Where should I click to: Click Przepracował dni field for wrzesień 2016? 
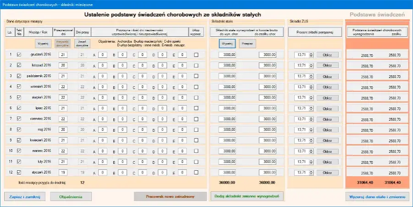63,87
